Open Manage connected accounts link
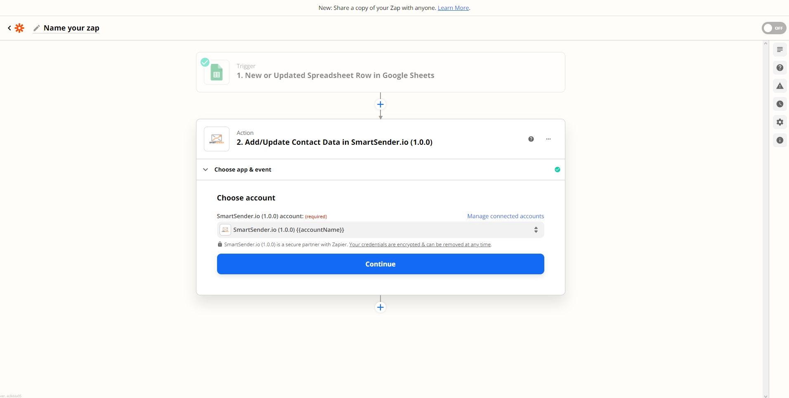The height and width of the screenshot is (398, 789). tap(505, 216)
